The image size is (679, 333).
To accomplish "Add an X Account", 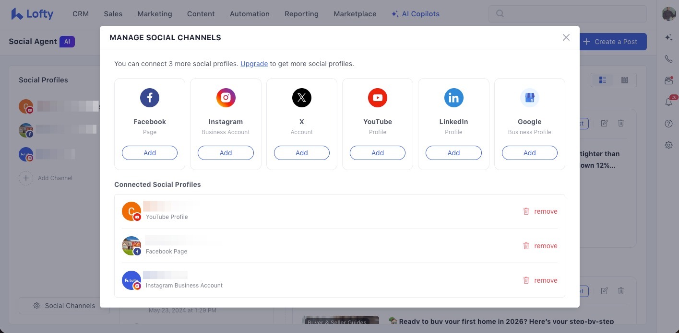I will point(302,153).
